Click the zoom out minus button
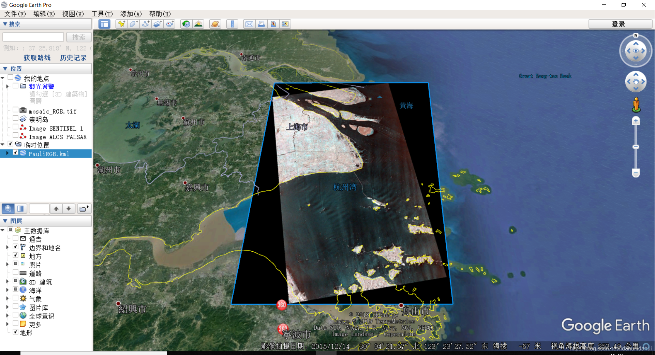Screen dimensions: 655x355 click(636, 173)
